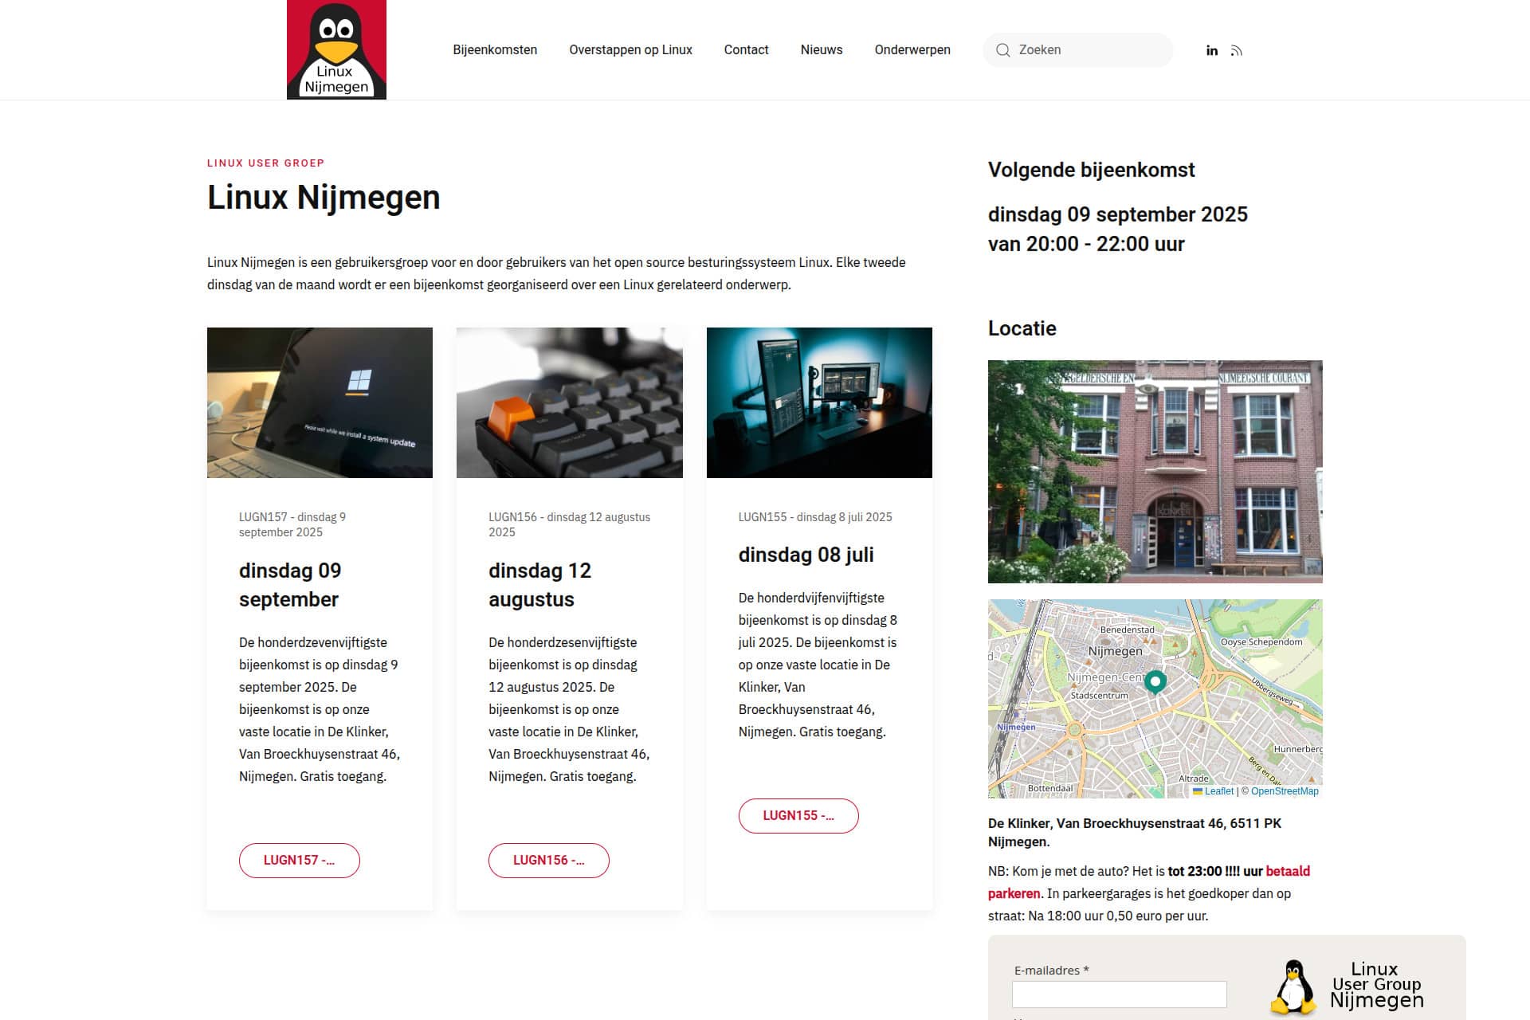
Task: Open the dinsdag 12 augustus heading
Action: [539, 585]
